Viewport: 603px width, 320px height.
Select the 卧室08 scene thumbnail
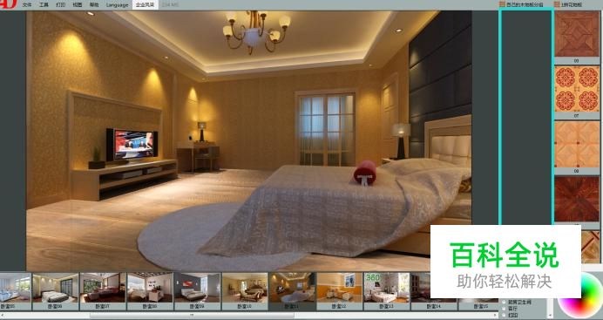click(150, 291)
